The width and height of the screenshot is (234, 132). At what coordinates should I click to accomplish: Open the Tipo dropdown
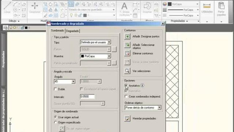[x=109, y=43]
